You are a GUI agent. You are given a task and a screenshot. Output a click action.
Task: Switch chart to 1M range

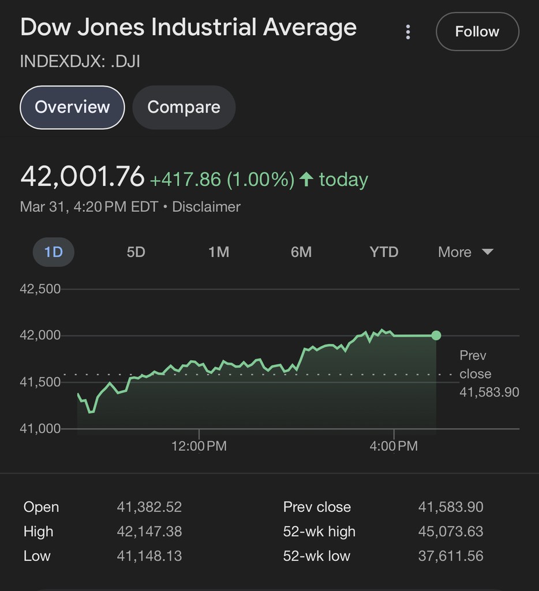[219, 252]
